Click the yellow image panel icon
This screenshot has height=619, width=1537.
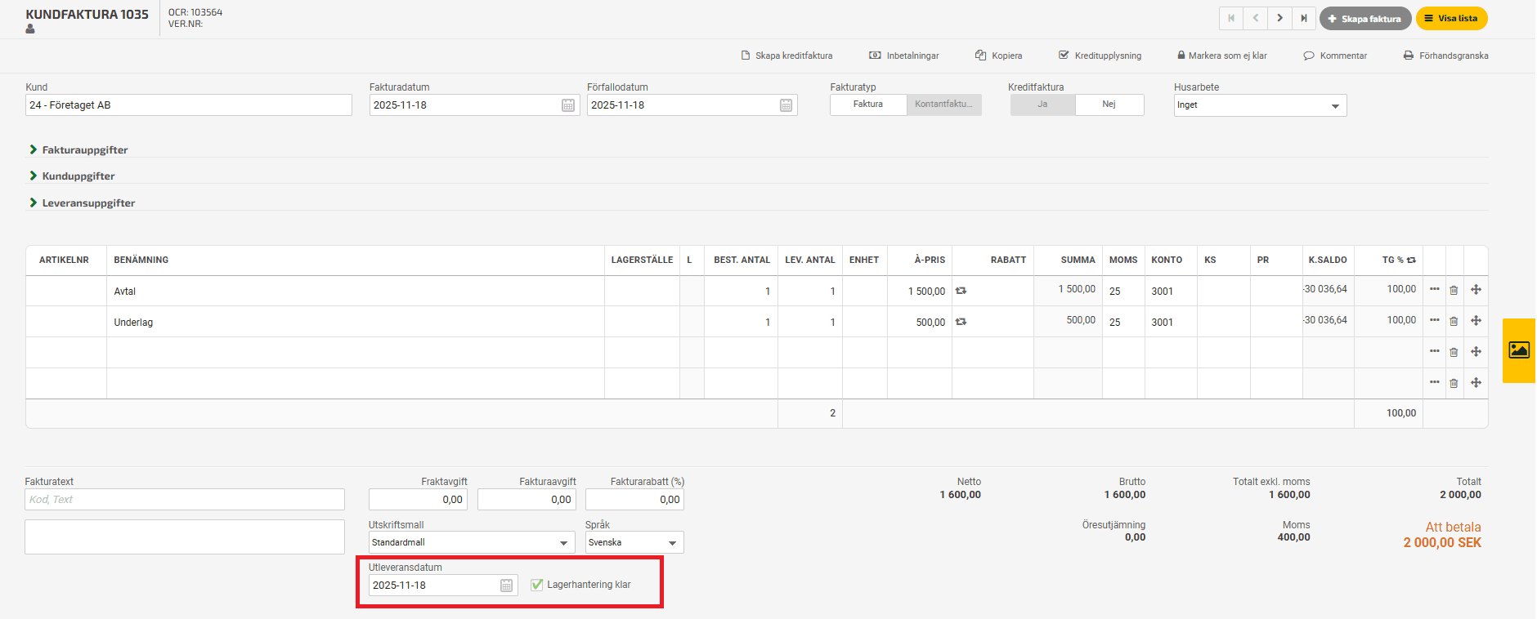coord(1519,350)
